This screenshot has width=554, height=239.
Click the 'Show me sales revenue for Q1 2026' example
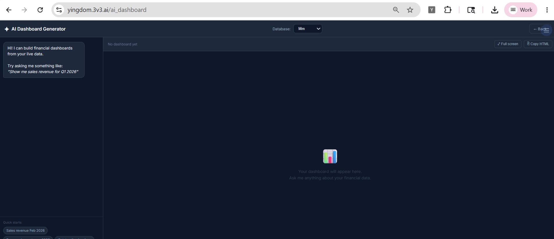point(43,72)
